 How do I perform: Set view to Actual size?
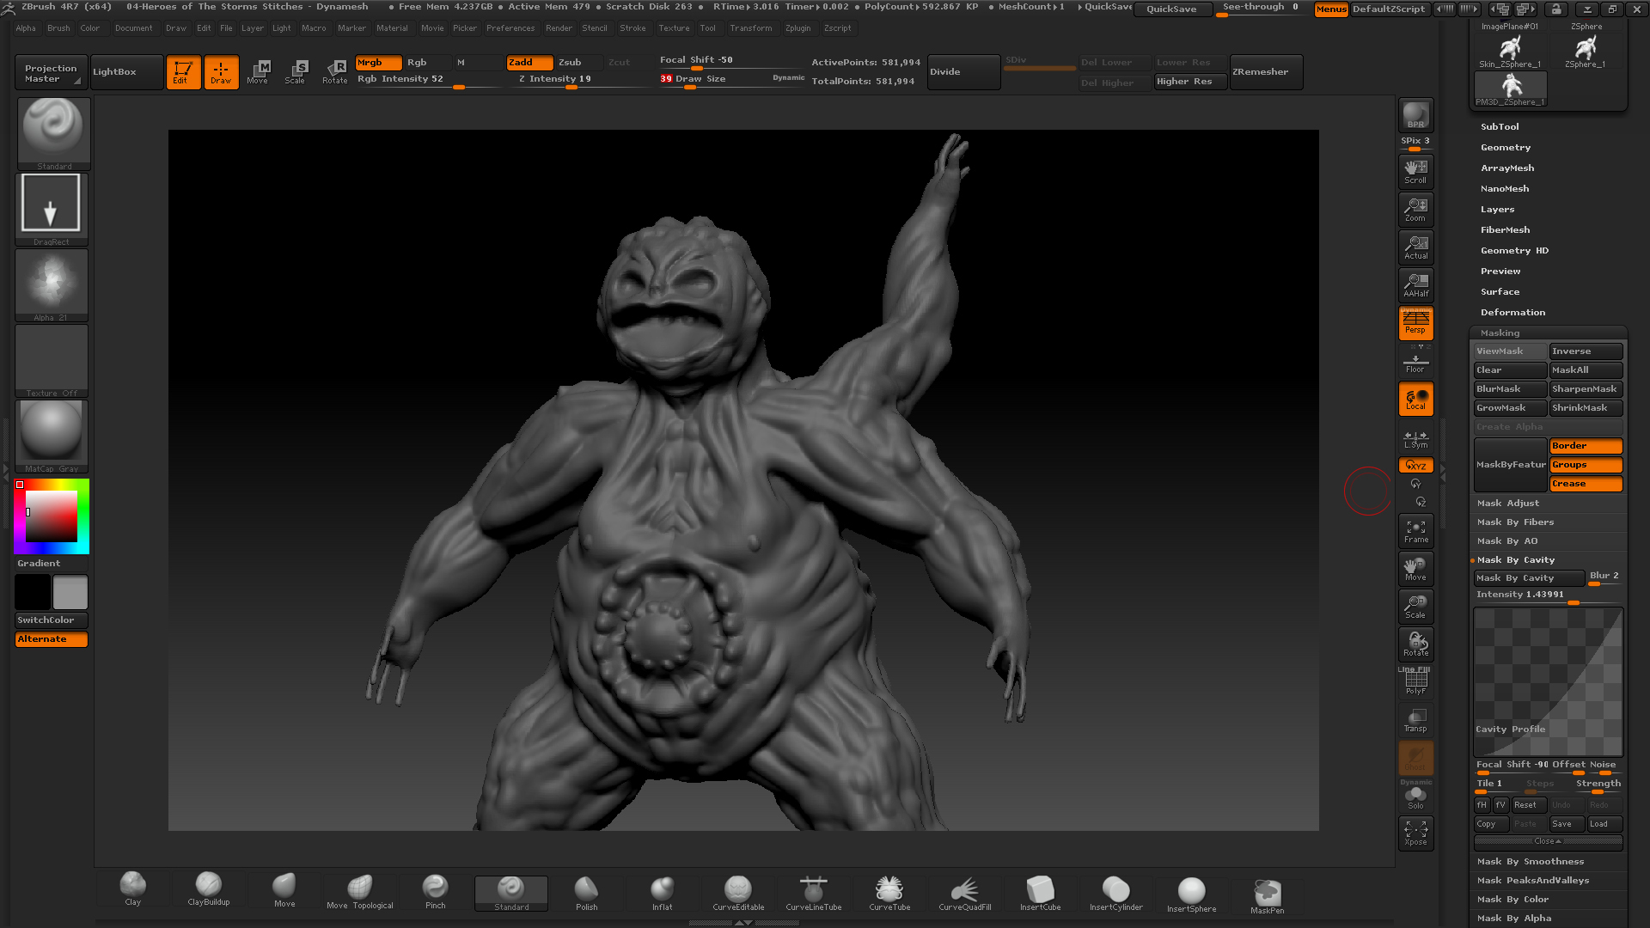pyautogui.click(x=1415, y=247)
